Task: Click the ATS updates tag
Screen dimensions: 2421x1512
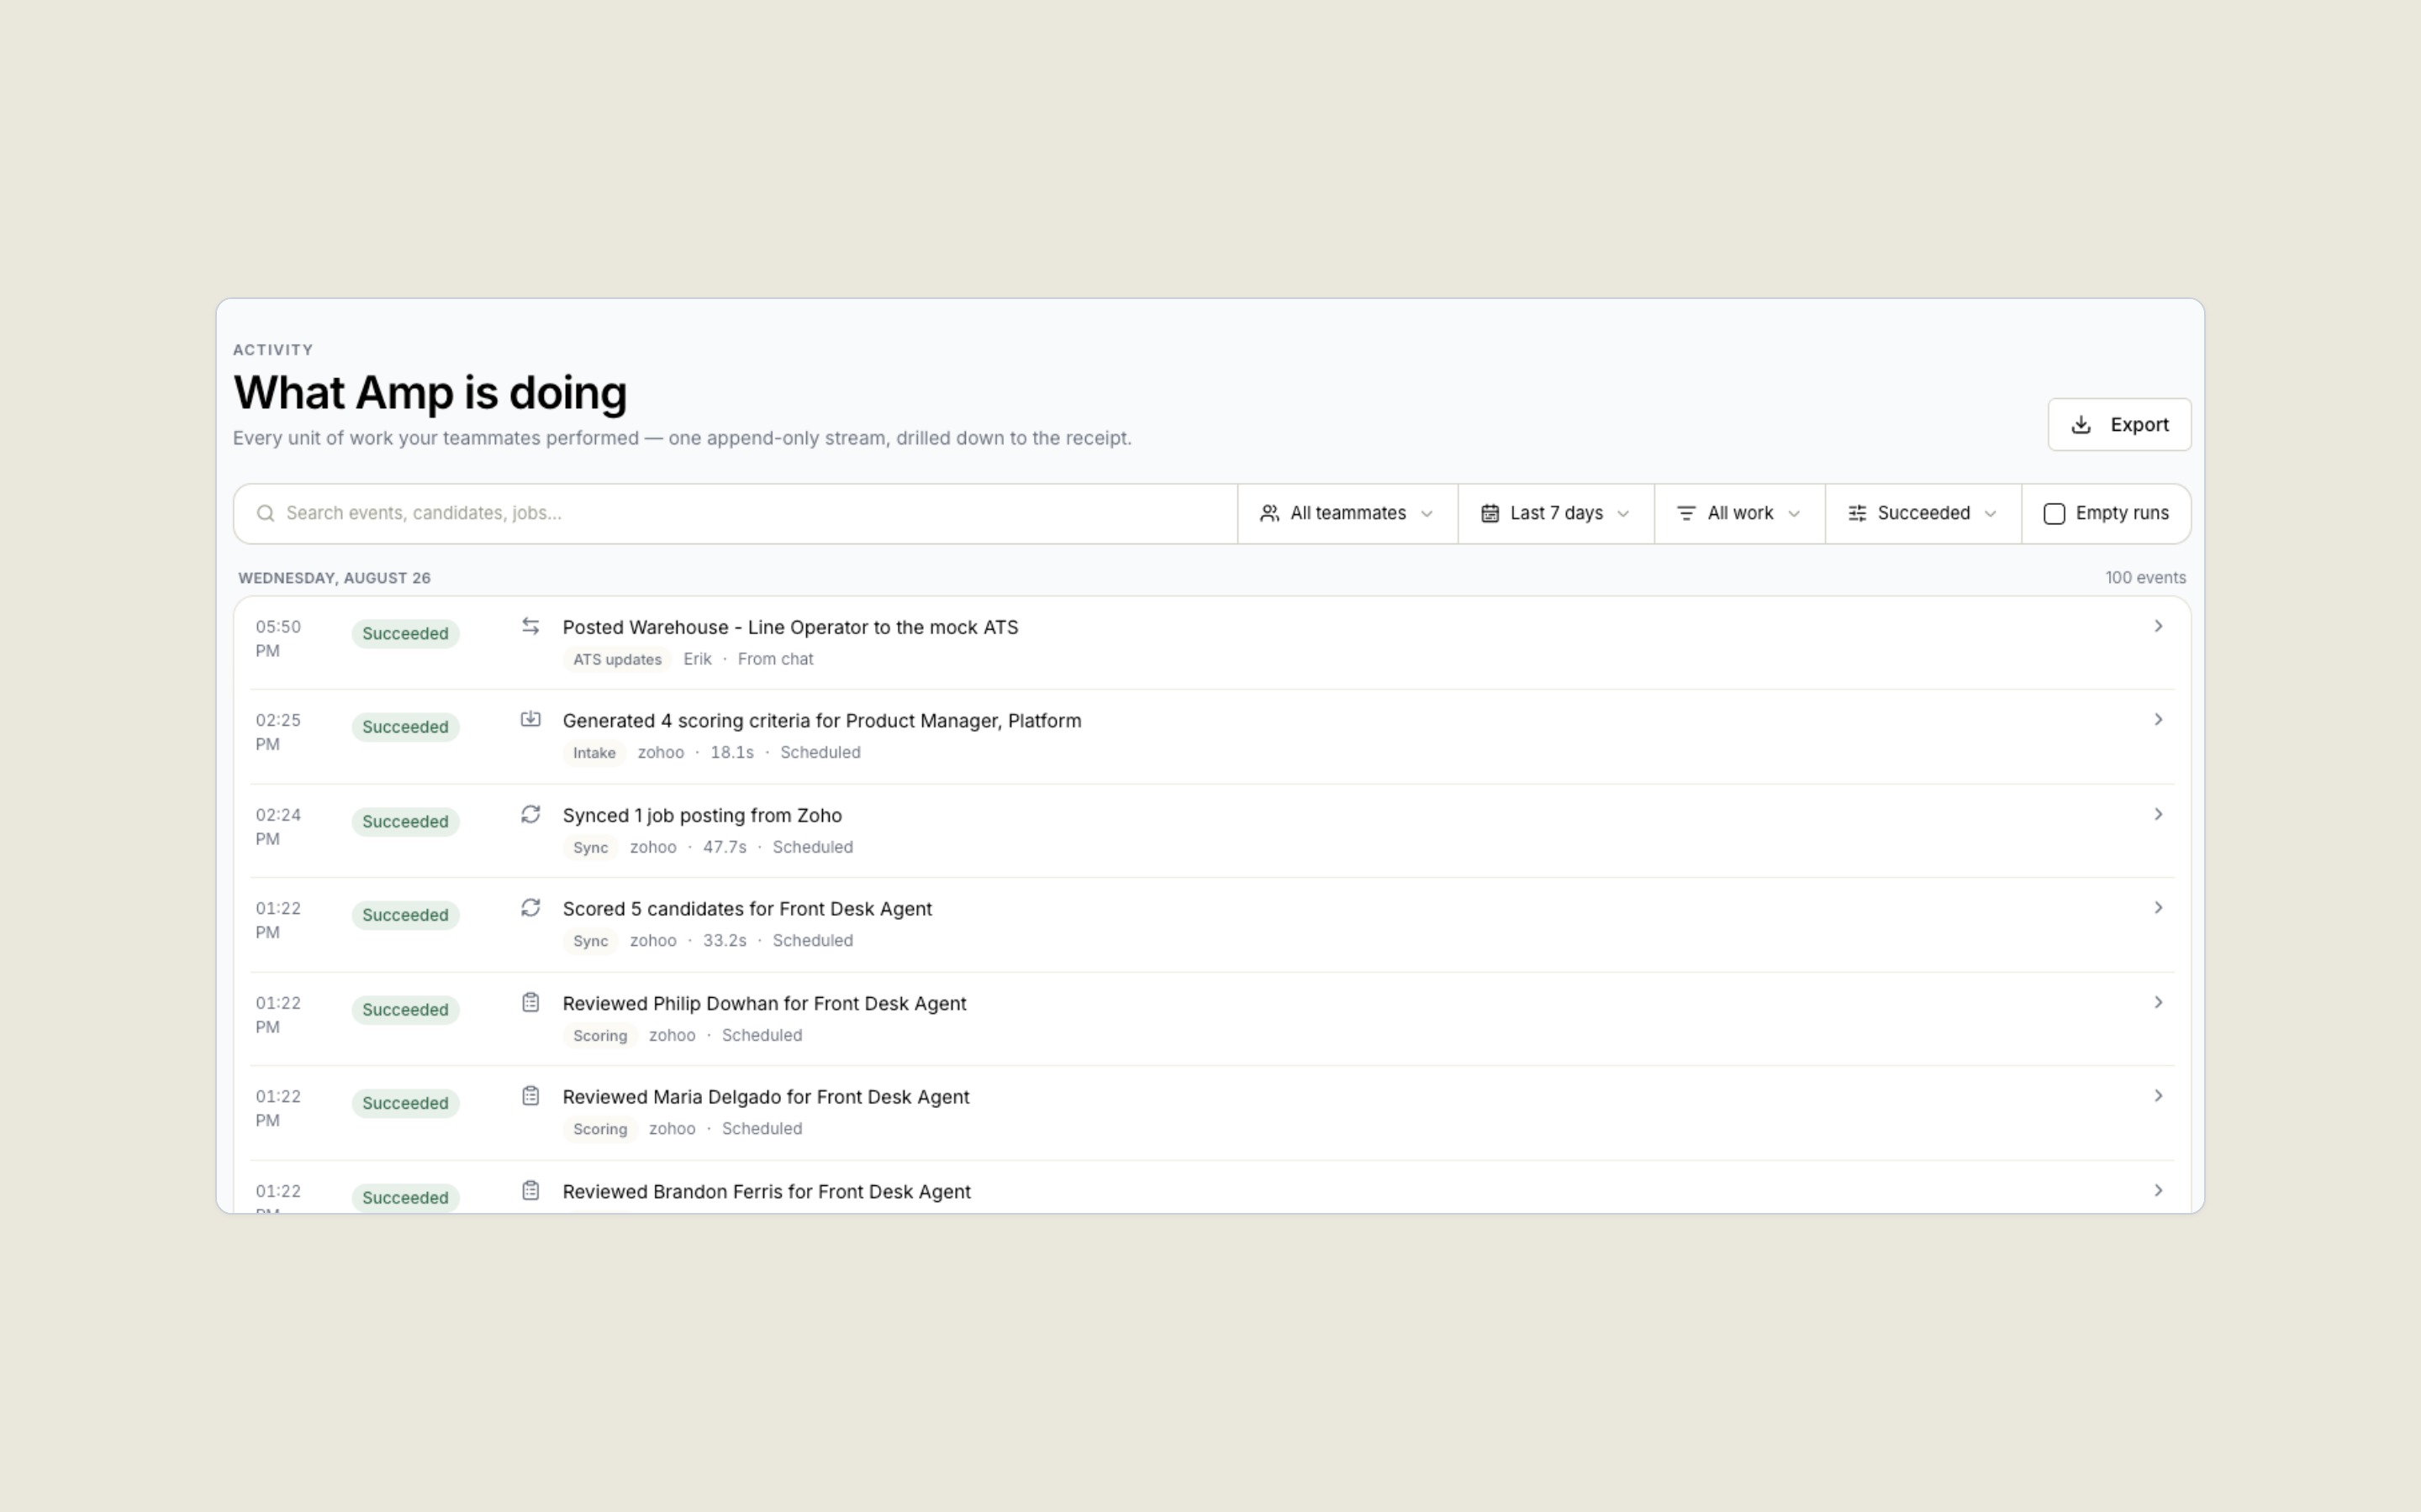Action: click(617, 659)
